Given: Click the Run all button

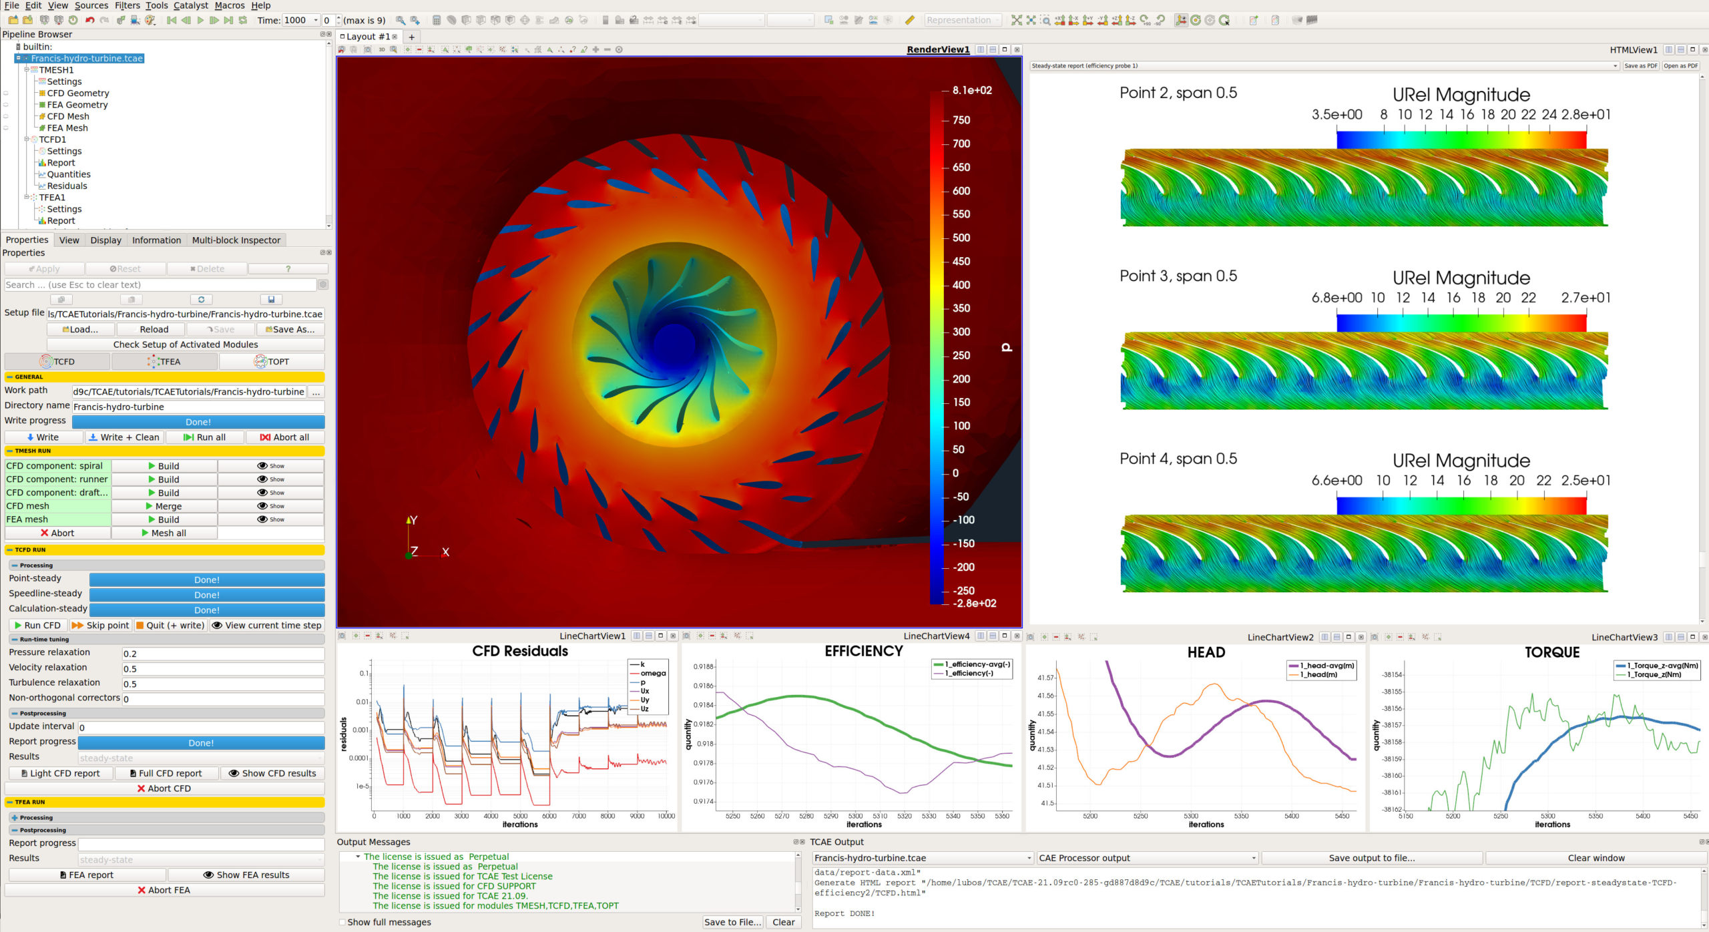Looking at the screenshot, I should click(205, 437).
